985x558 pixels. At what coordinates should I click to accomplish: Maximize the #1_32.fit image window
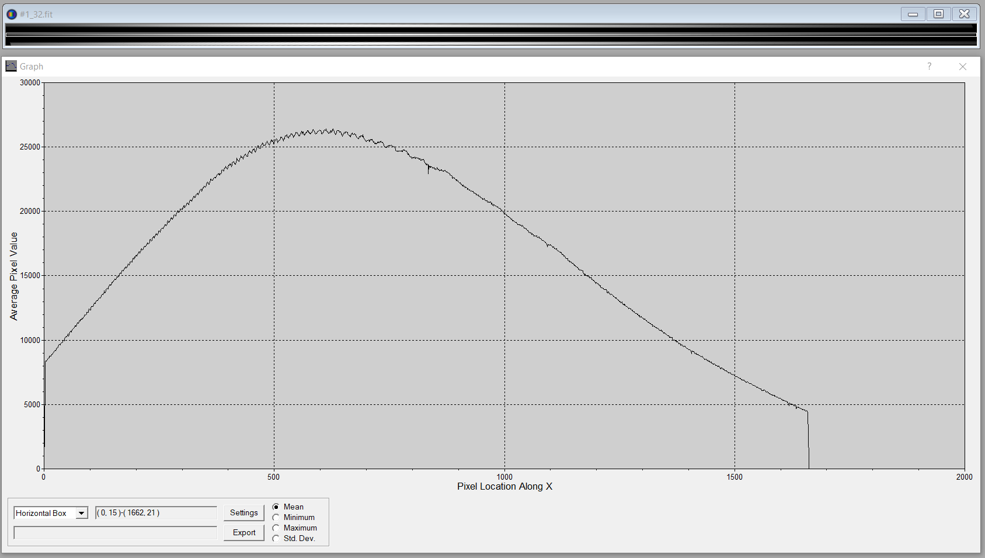(x=938, y=14)
